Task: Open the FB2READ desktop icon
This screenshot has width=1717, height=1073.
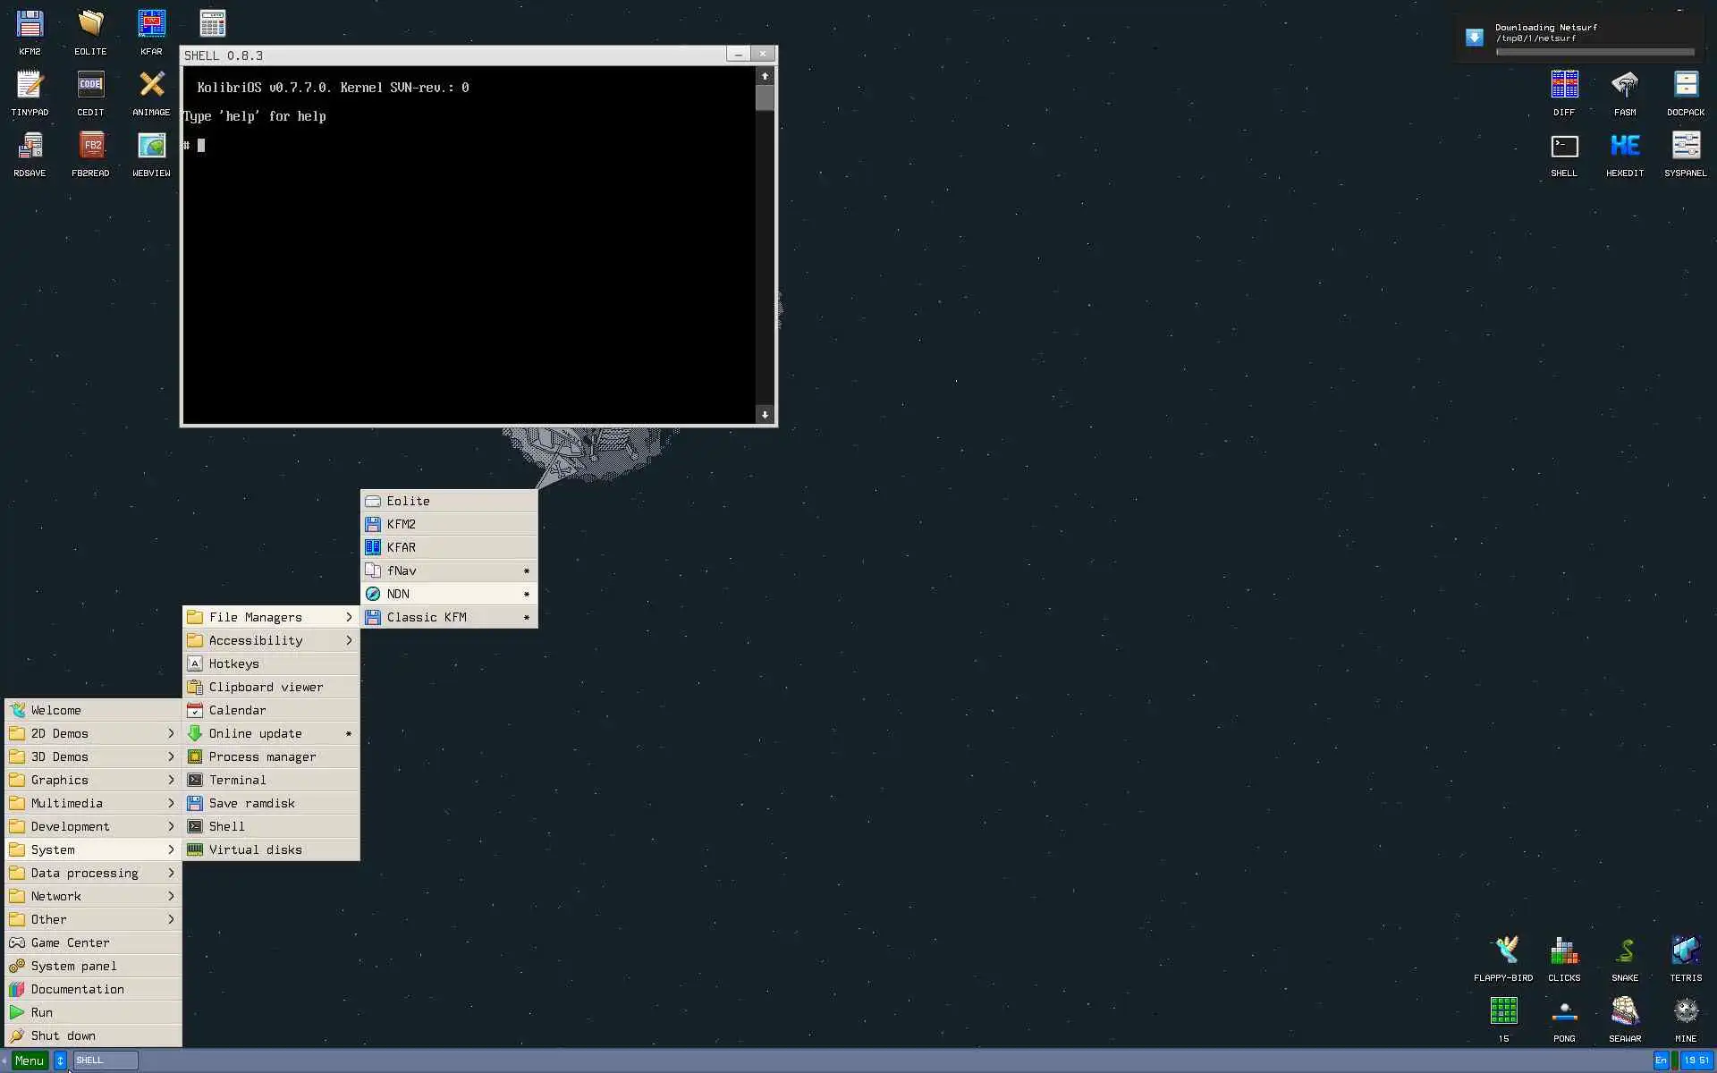Action: click(90, 147)
